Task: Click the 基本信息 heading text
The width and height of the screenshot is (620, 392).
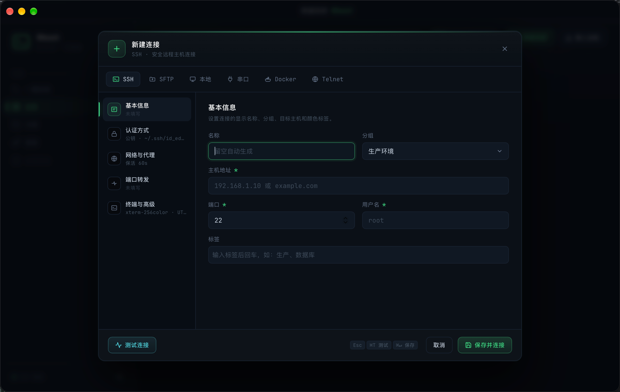Action: pos(222,108)
